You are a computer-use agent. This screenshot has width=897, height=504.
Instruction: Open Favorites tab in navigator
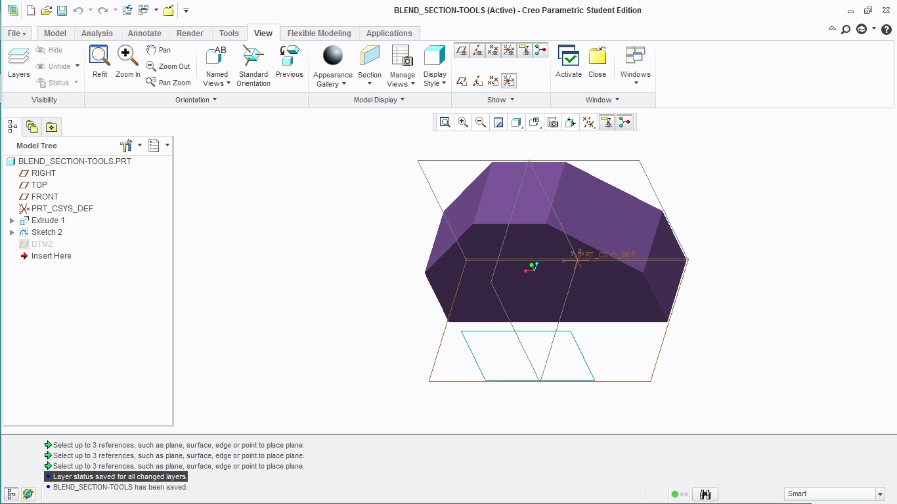(52, 127)
